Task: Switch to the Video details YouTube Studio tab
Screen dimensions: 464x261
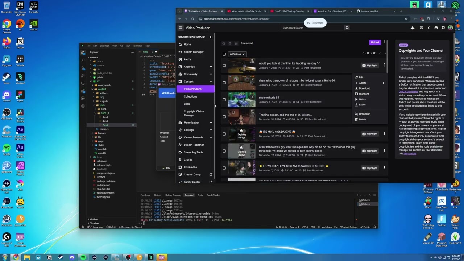Action: pos(246,11)
